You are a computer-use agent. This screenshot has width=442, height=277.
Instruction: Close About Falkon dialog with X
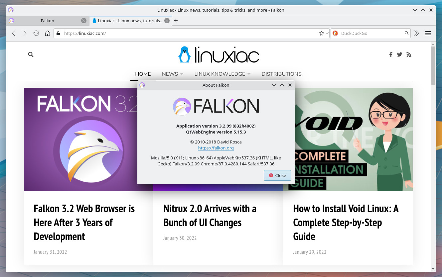(290, 85)
